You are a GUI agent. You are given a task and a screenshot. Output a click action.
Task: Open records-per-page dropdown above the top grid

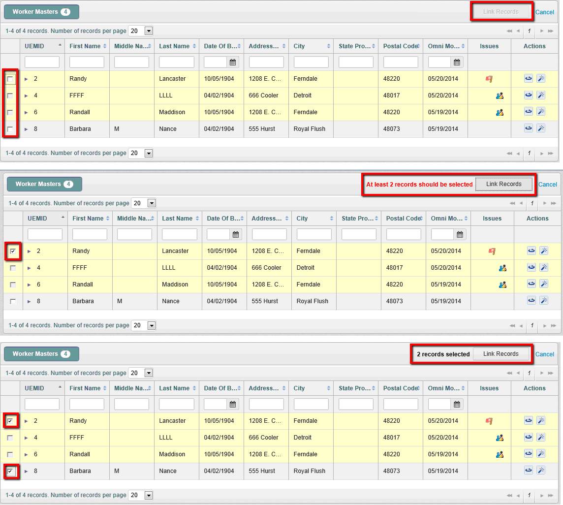[x=148, y=31]
